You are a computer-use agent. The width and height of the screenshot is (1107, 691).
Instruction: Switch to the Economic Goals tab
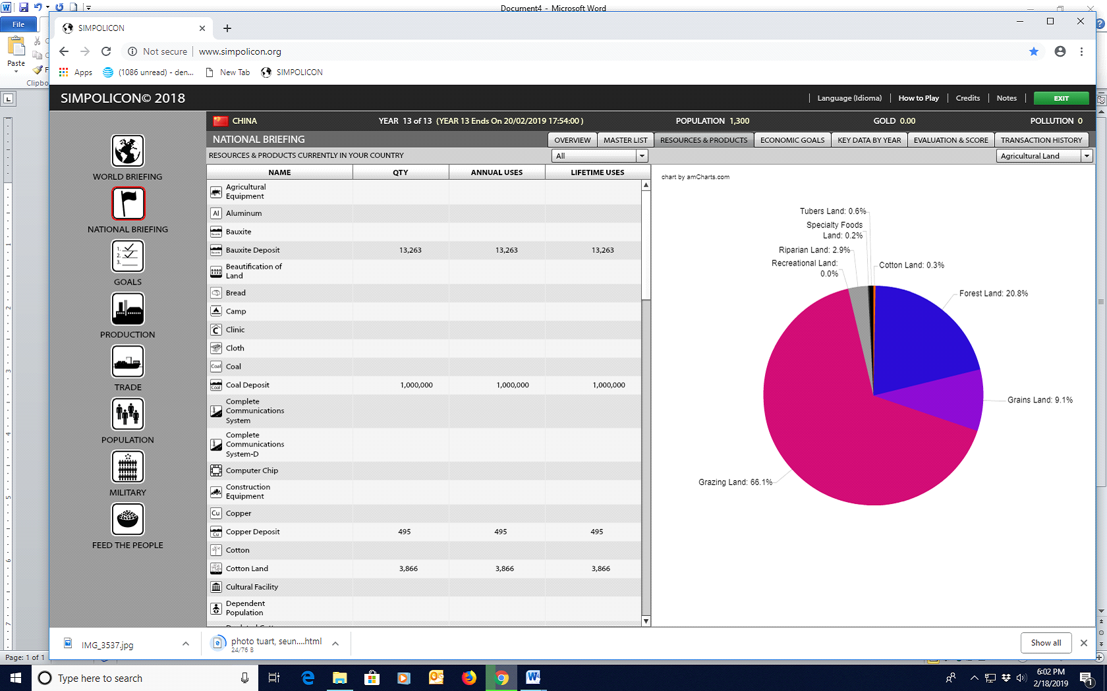[792, 140]
